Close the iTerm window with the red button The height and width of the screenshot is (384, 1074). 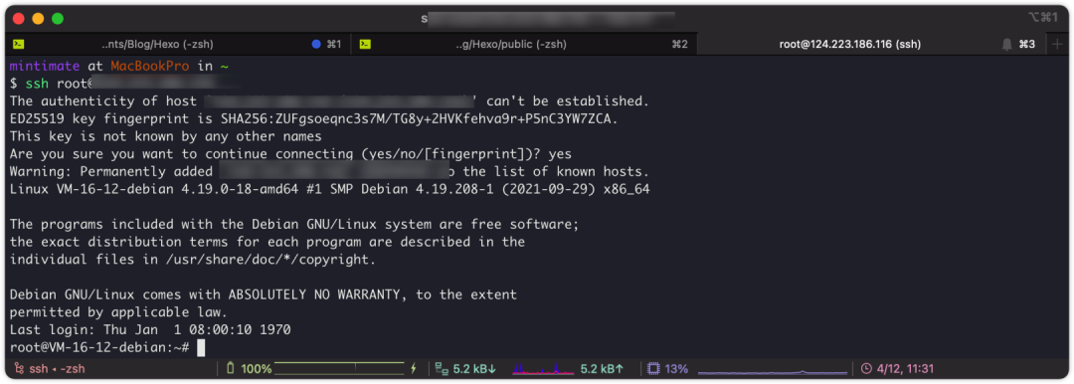coord(19,19)
